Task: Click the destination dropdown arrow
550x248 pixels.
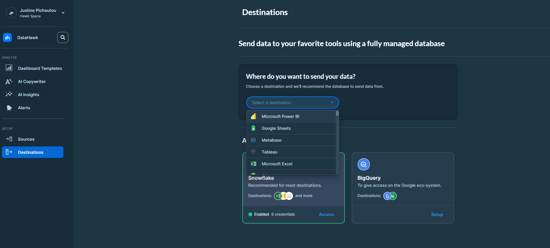Action: pos(332,103)
